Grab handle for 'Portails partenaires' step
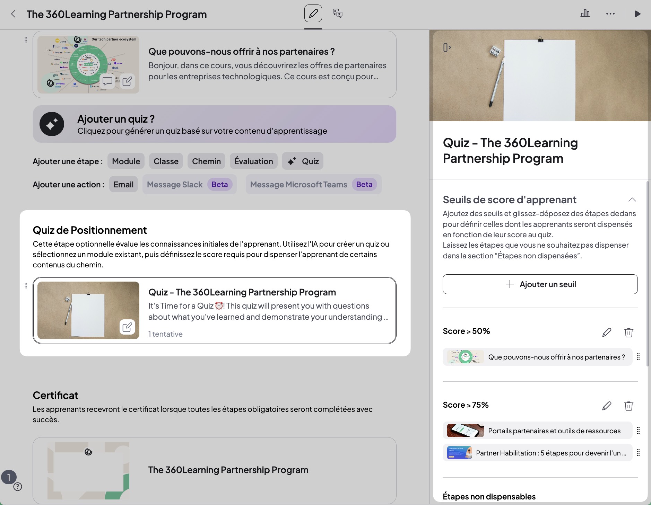 [638, 431]
